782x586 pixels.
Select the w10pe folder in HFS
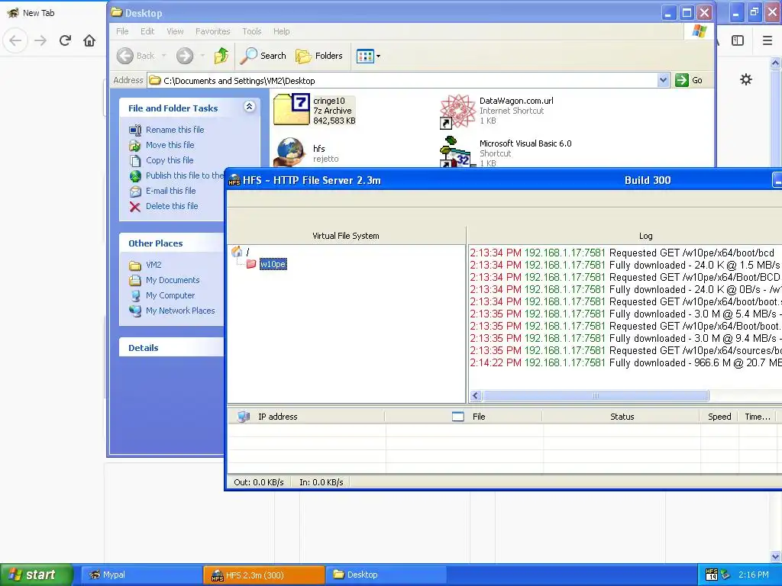pyautogui.click(x=273, y=264)
